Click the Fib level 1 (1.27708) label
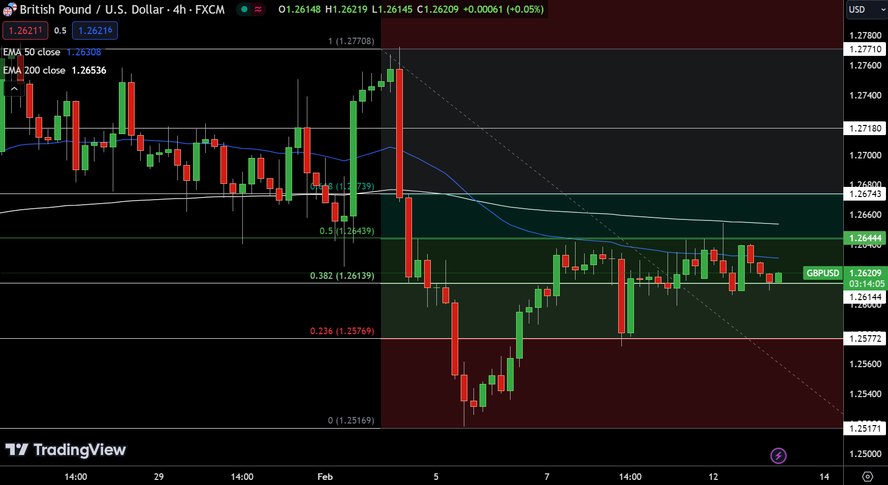 pyautogui.click(x=351, y=41)
